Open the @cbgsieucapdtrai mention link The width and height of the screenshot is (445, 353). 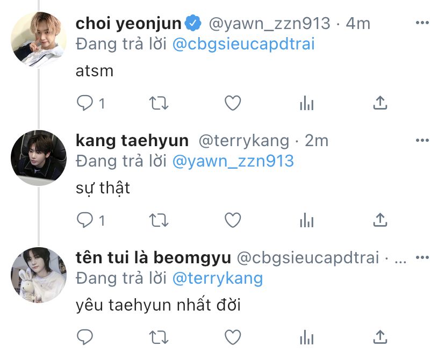[244, 45]
